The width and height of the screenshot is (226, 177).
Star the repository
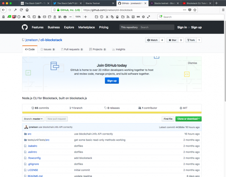click(173, 40)
